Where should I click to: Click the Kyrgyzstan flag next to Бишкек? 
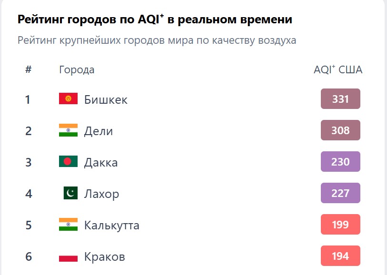pyautogui.click(x=67, y=99)
